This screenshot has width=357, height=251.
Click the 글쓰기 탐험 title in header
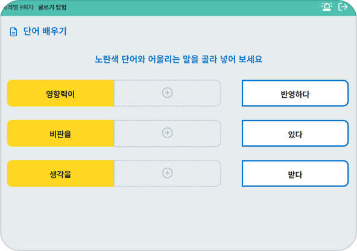point(52,7)
